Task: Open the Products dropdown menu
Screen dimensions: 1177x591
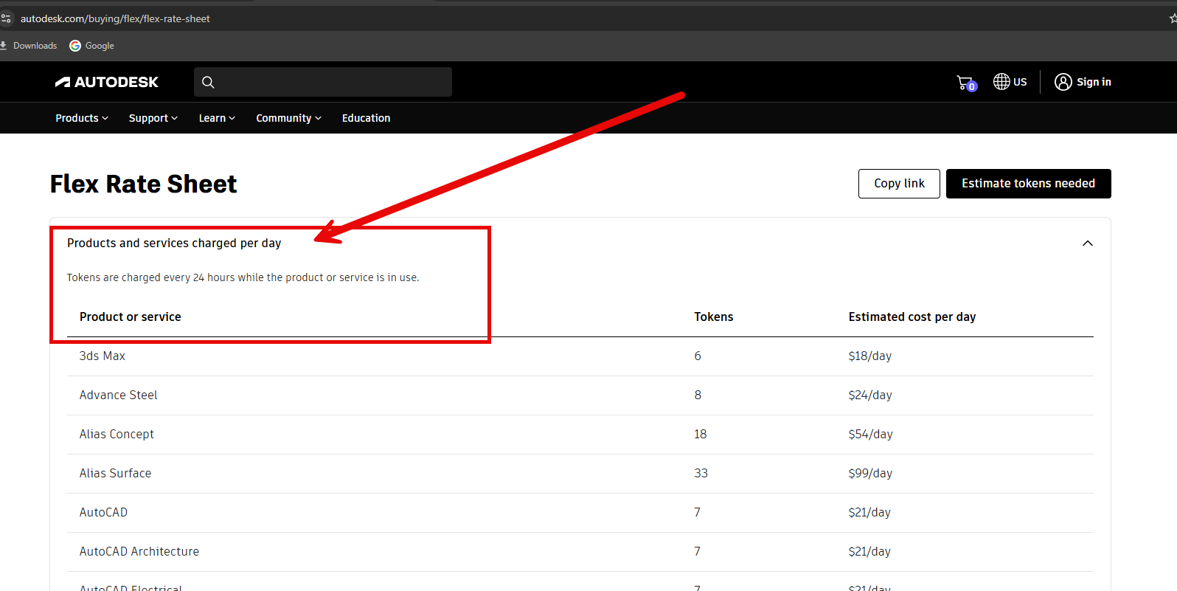Action: [82, 118]
